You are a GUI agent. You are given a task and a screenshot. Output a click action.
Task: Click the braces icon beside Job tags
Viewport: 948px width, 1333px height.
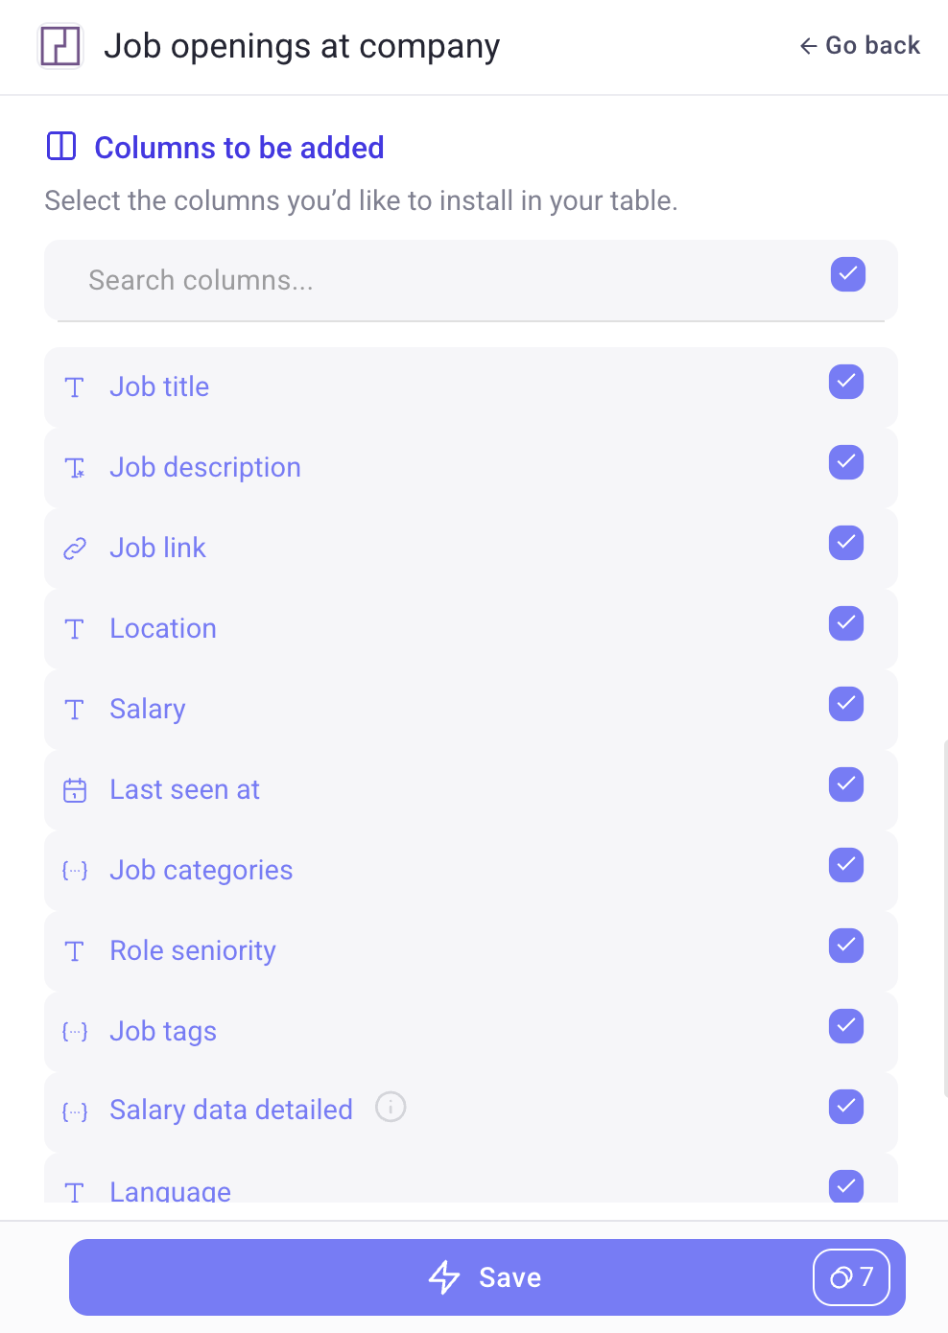click(75, 1032)
